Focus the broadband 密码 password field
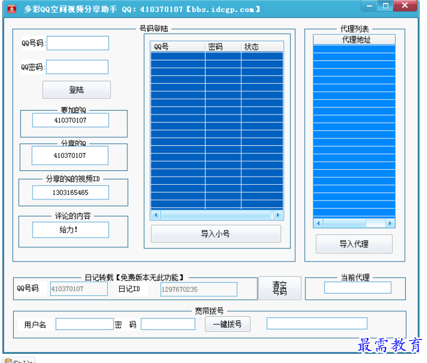 [x=168, y=324]
